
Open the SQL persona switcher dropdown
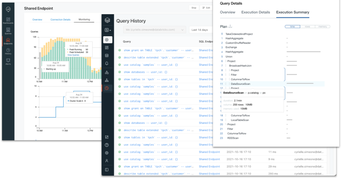(x=108, y=30)
